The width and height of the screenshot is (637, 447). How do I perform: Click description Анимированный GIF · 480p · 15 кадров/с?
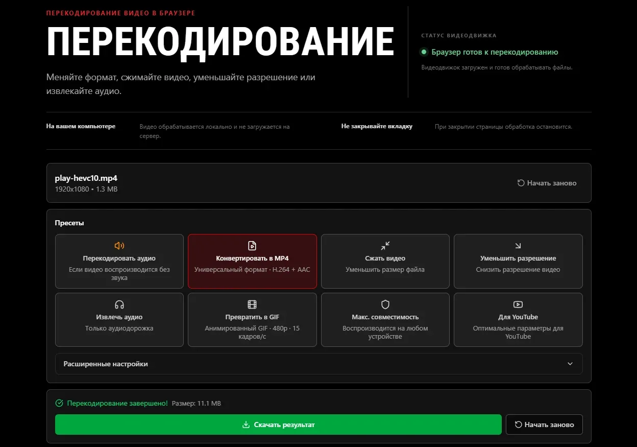tap(252, 333)
